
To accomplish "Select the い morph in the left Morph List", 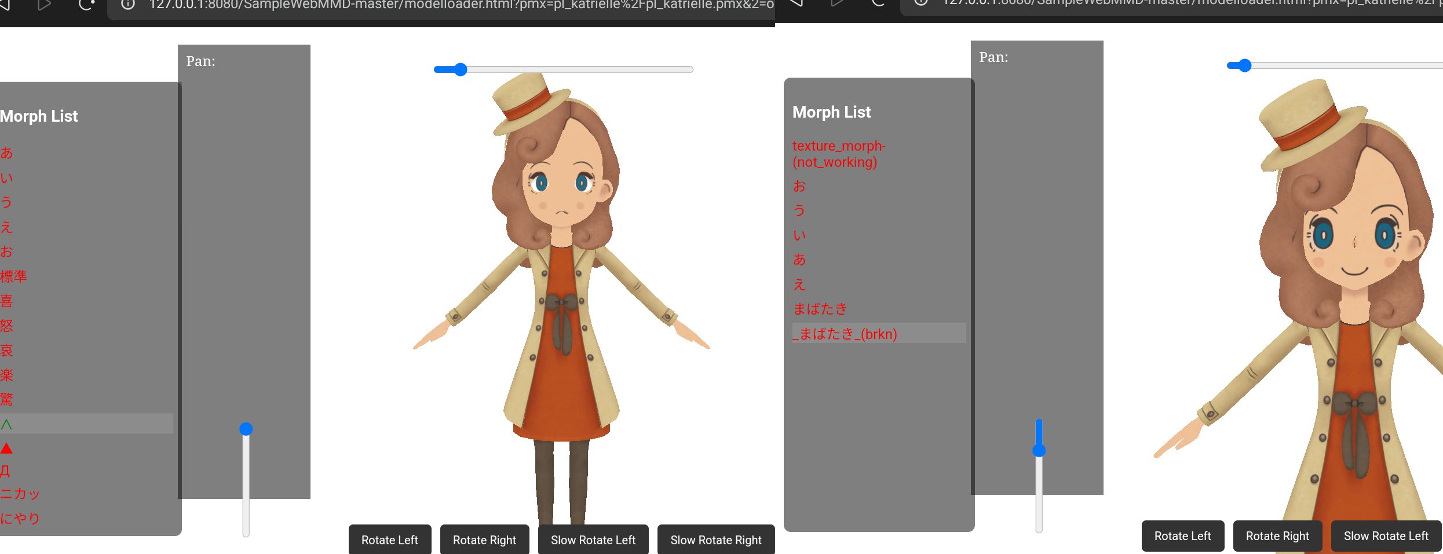I will click(x=6, y=178).
